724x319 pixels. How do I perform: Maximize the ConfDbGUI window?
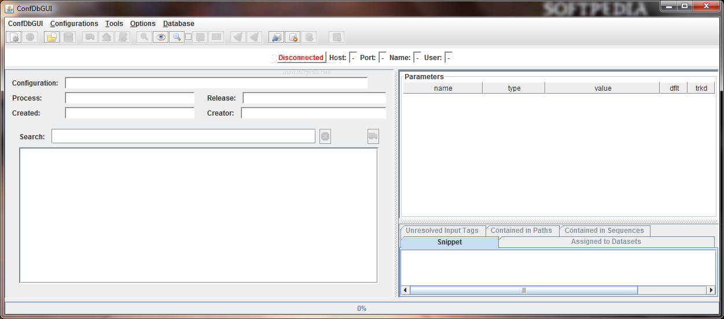coord(685,6)
